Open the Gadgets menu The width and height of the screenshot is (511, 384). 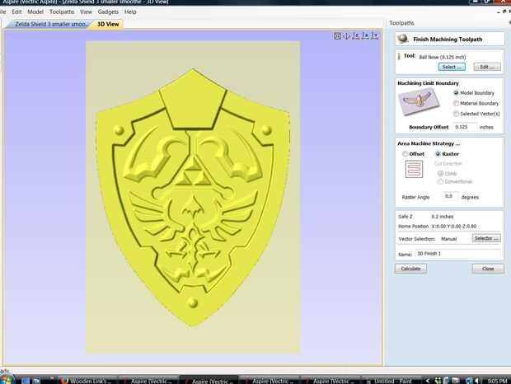click(x=108, y=12)
